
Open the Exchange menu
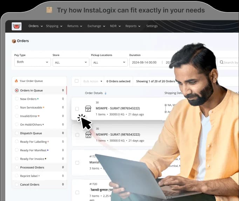coord(96,26)
